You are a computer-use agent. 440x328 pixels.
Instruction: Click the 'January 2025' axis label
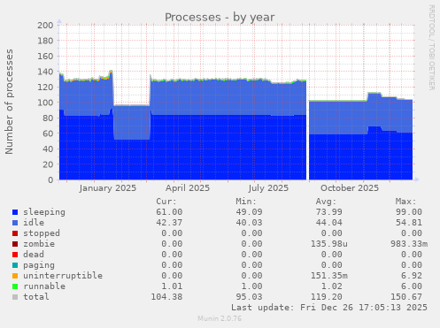108,188
